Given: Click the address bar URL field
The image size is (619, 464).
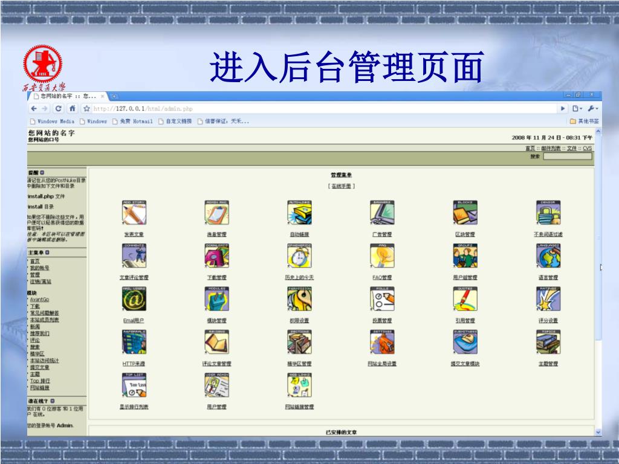Looking at the screenshot, I should (x=324, y=109).
